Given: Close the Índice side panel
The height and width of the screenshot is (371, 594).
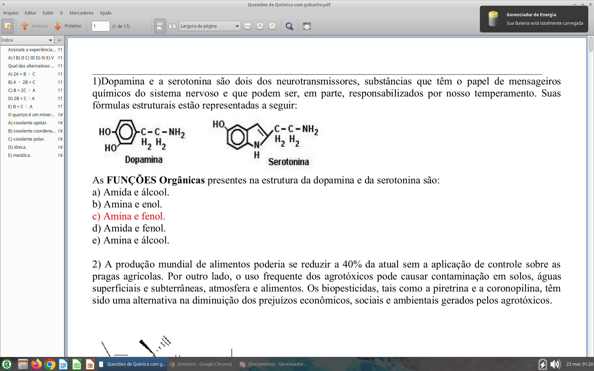Looking at the screenshot, I should pos(59,40).
